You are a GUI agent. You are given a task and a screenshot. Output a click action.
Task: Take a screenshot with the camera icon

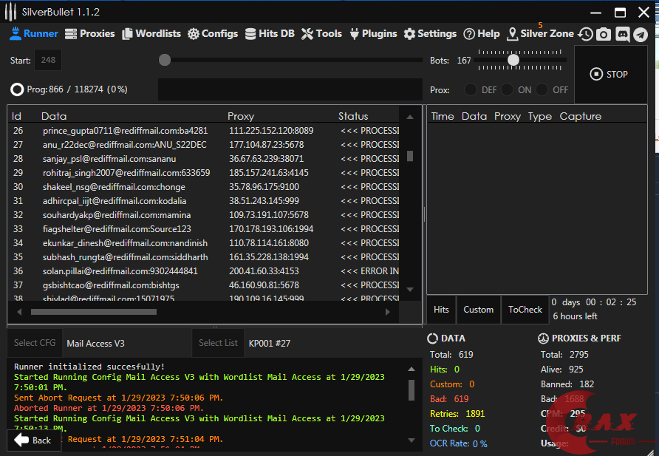point(604,34)
